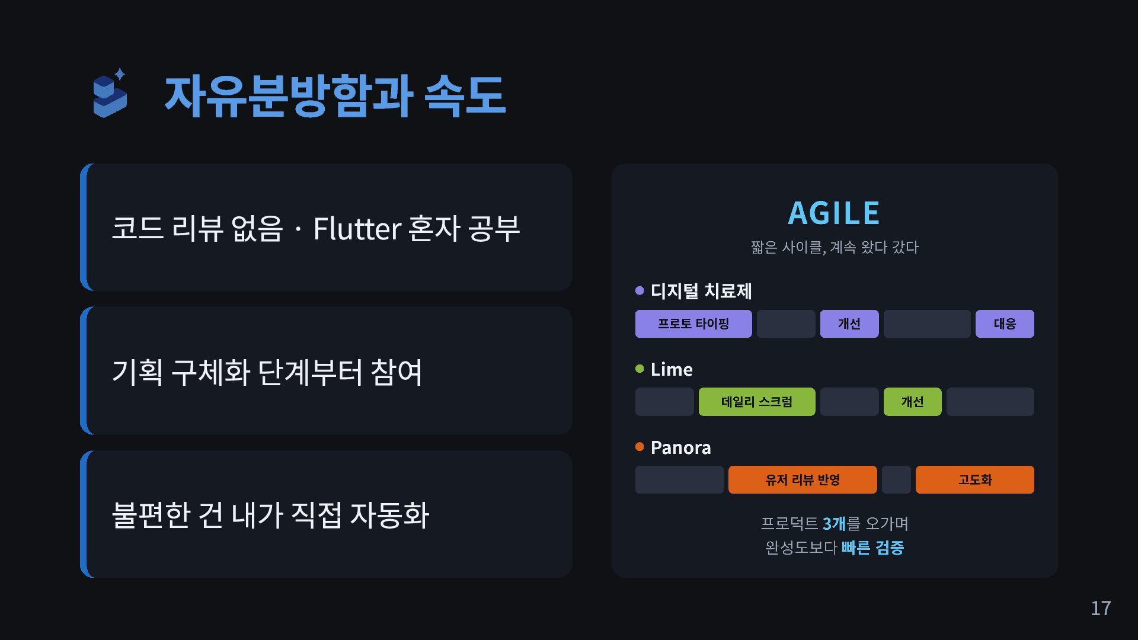
Task: Click the green 개선 block
Action: 912,402
